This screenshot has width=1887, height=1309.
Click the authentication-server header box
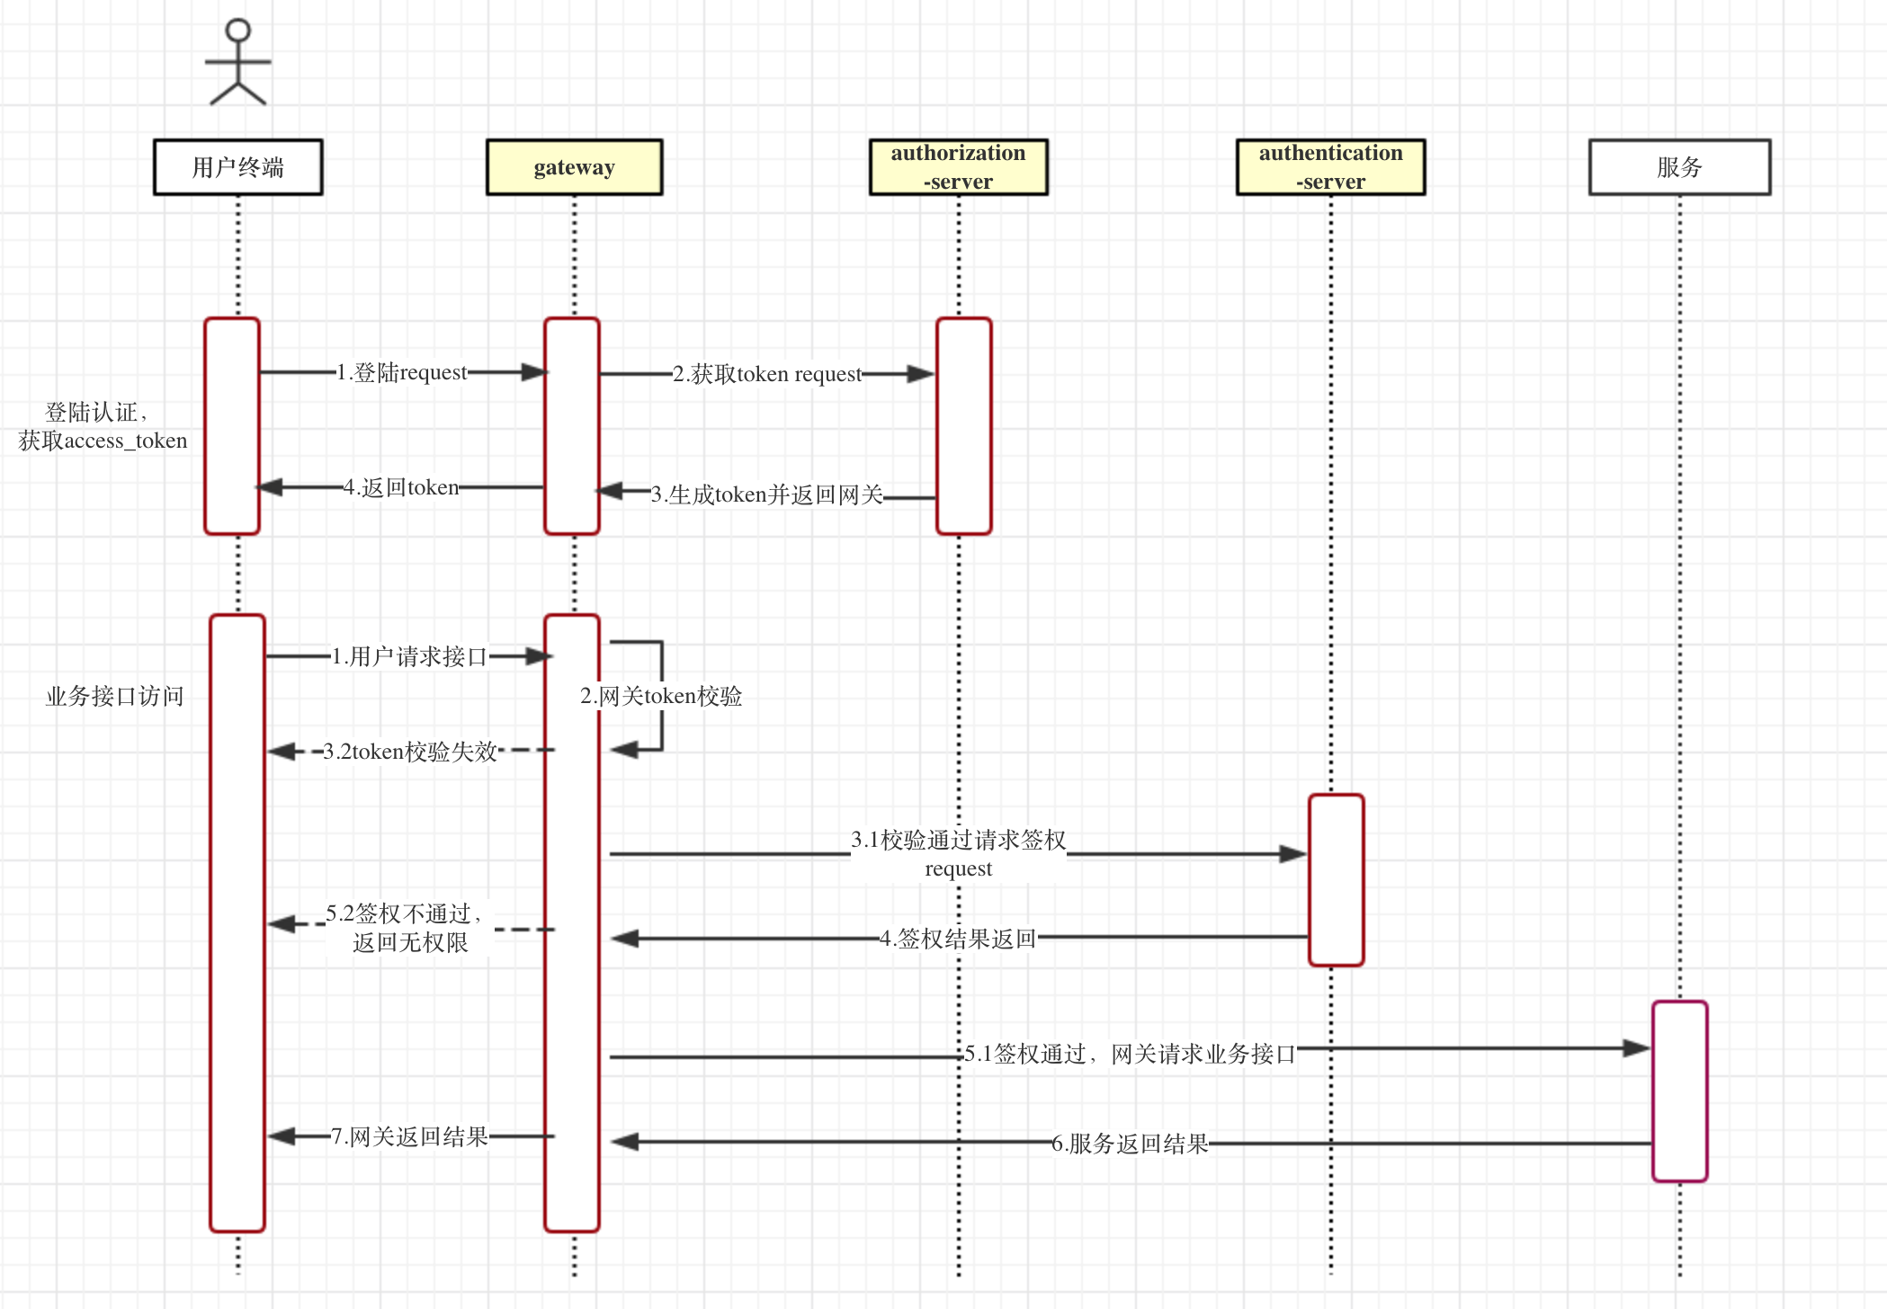click(x=1330, y=167)
